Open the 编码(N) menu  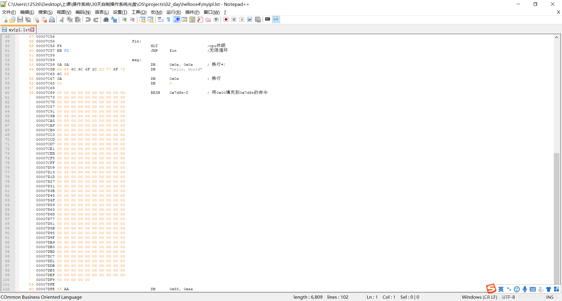83,12
